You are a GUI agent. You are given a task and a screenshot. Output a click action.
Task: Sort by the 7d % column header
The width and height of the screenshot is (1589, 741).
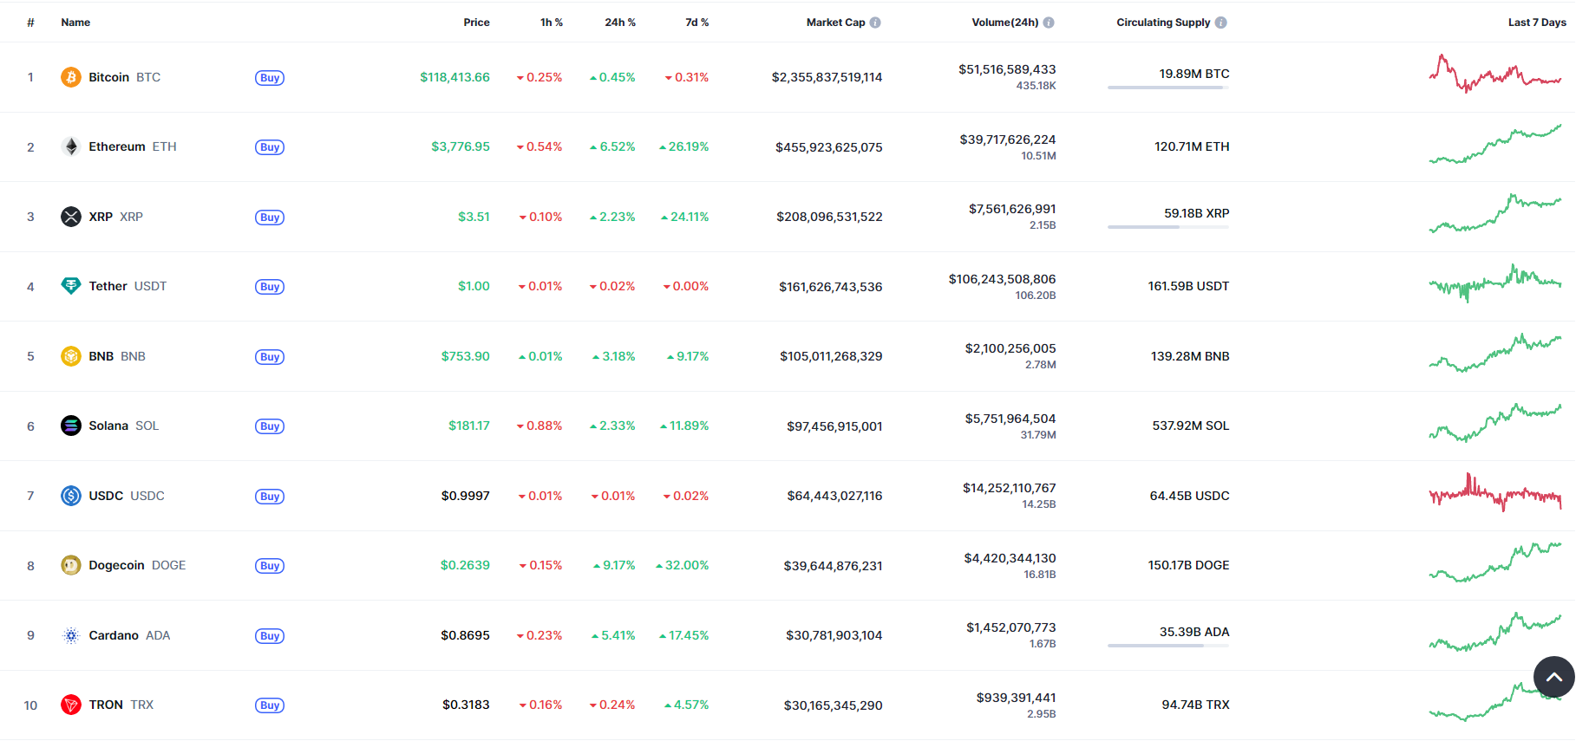[697, 23]
